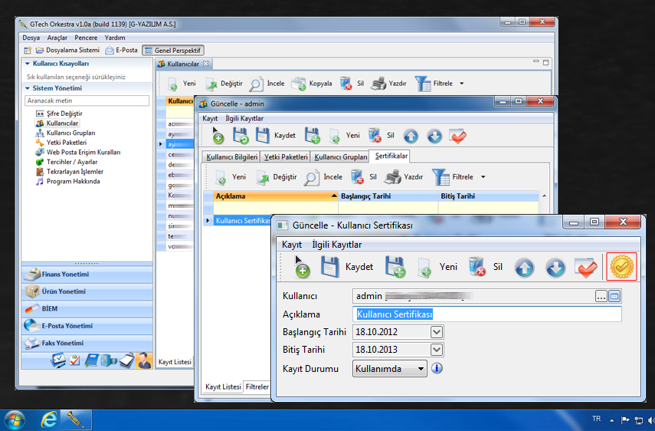Expand the Başlangıç Tarihi date picker
This screenshot has width=655, height=431.
(x=437, y=332)
